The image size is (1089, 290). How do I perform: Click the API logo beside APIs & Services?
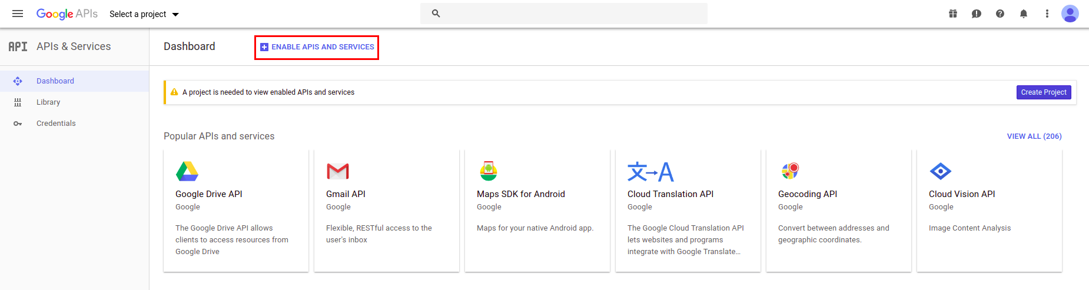point(18,46)
